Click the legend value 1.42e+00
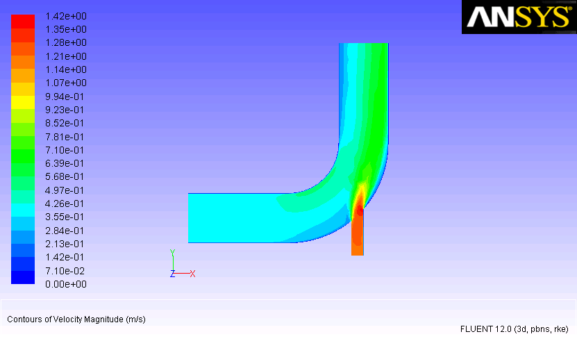Viewport: 577px width, 341px height. tap(66, 16)
